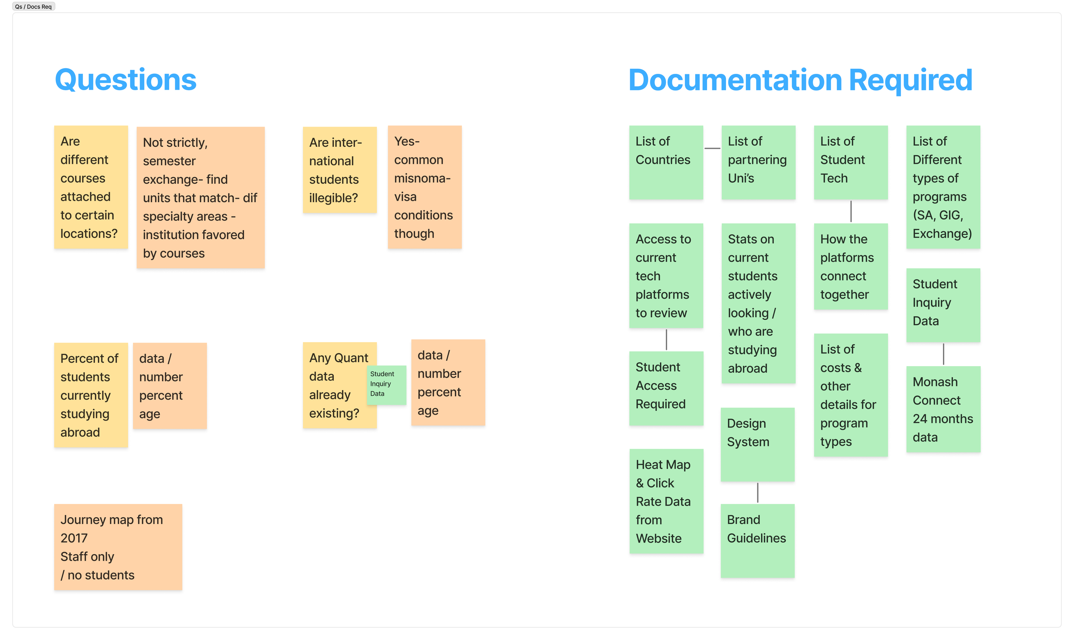
Task: Click the 'Yes- common misnoma- visa conditions' note
Action: pyautogui.click(x=424, y=187)
